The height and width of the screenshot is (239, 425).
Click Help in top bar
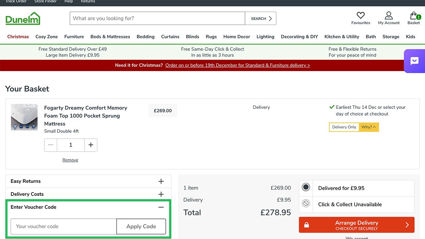[69, 2]
